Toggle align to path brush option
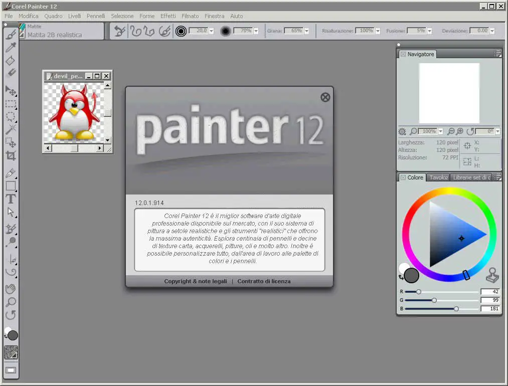This screenshot has width=508, height=386. [x=164, y=31]
